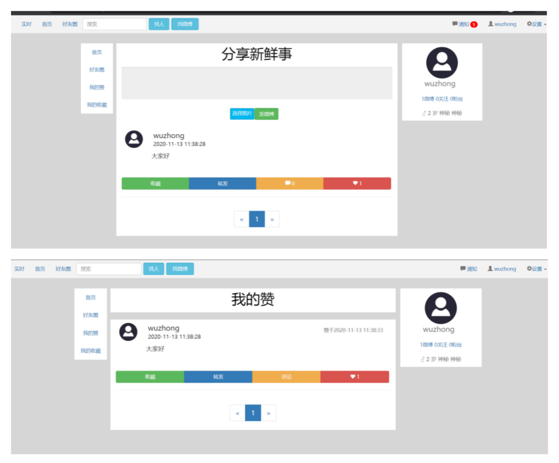Click the heart like button in top post
559x463 pixels.
357,183
